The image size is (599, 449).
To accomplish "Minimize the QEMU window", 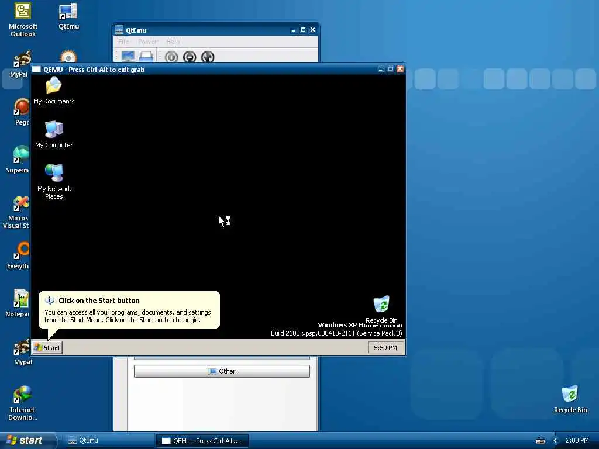I will pyautogui.click(x=380, y=69).
